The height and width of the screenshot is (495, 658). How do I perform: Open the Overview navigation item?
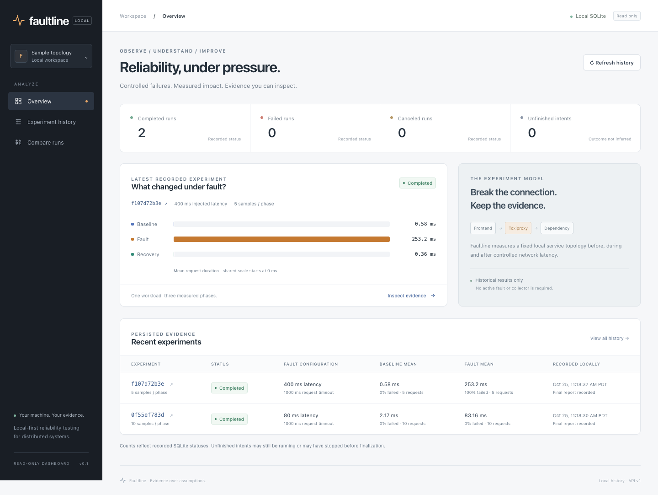pos(51,101)
